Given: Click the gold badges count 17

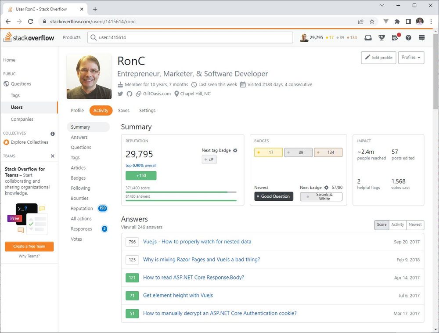Looking at the screenshot, I should pos(269,152).
